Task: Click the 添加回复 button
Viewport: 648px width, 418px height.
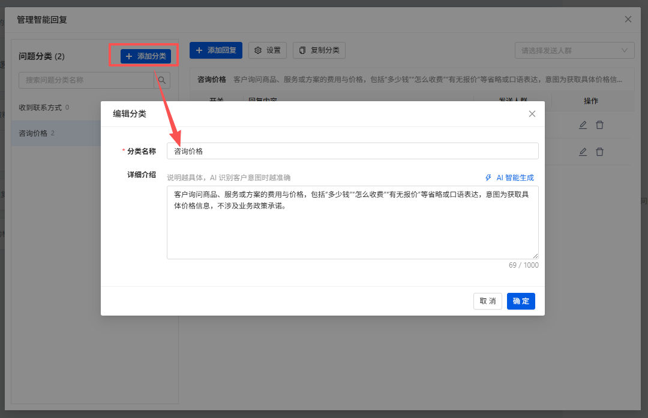Action: (216, 50)
